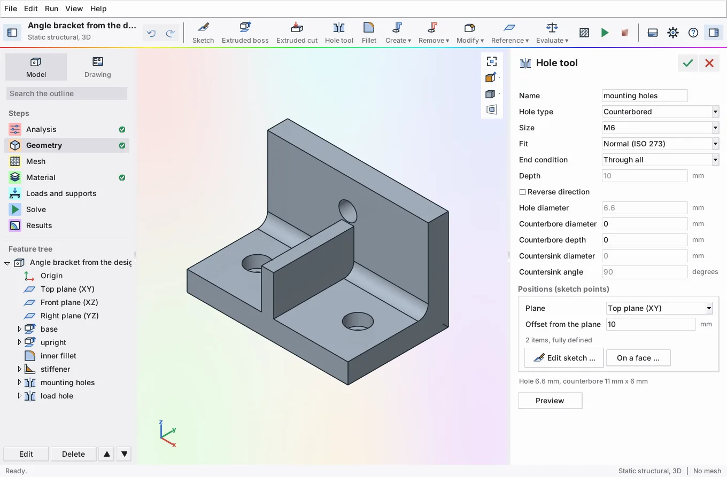Screen dimensions: 727x477
Task: Open the Size M6 dropdown
Action: (661, 128)
